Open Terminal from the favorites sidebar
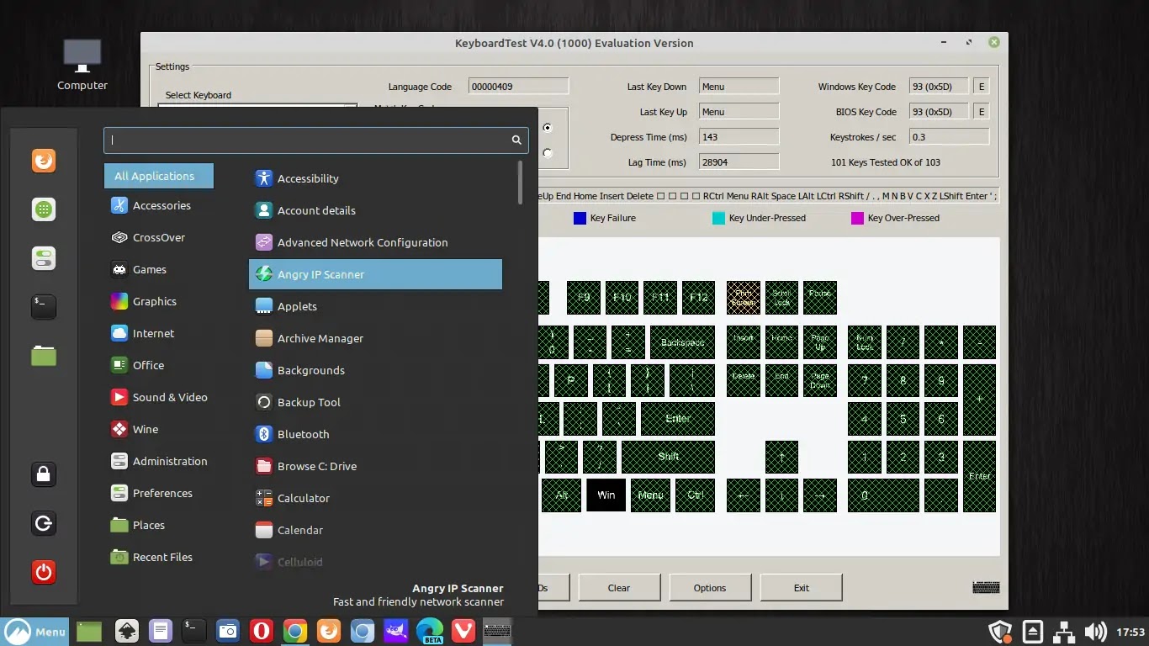 tap(44, 307)
